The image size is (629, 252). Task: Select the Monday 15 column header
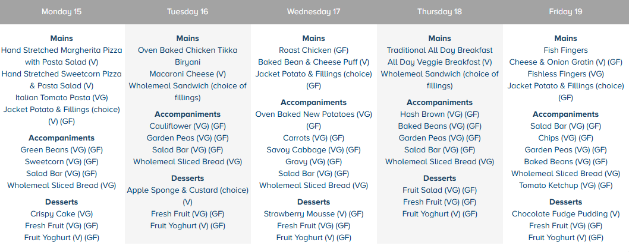point(62,11)
